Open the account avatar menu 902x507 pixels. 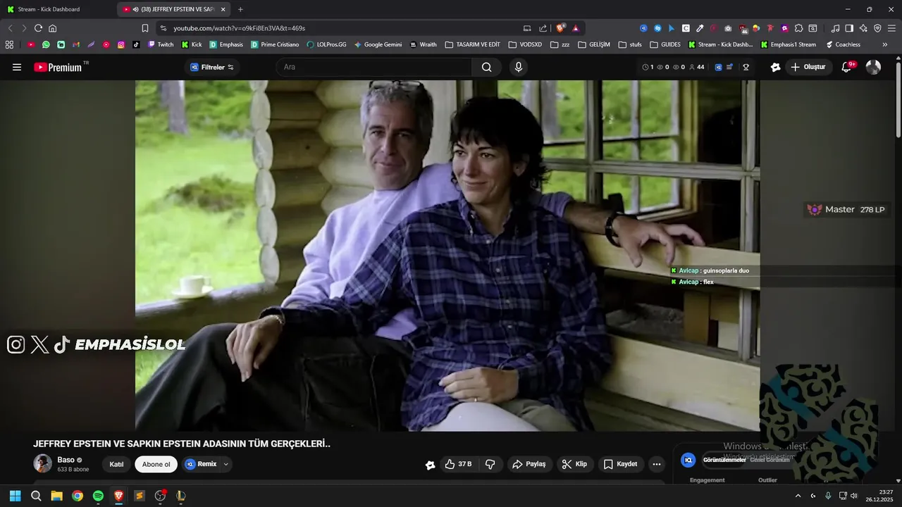tap(873, 67)
